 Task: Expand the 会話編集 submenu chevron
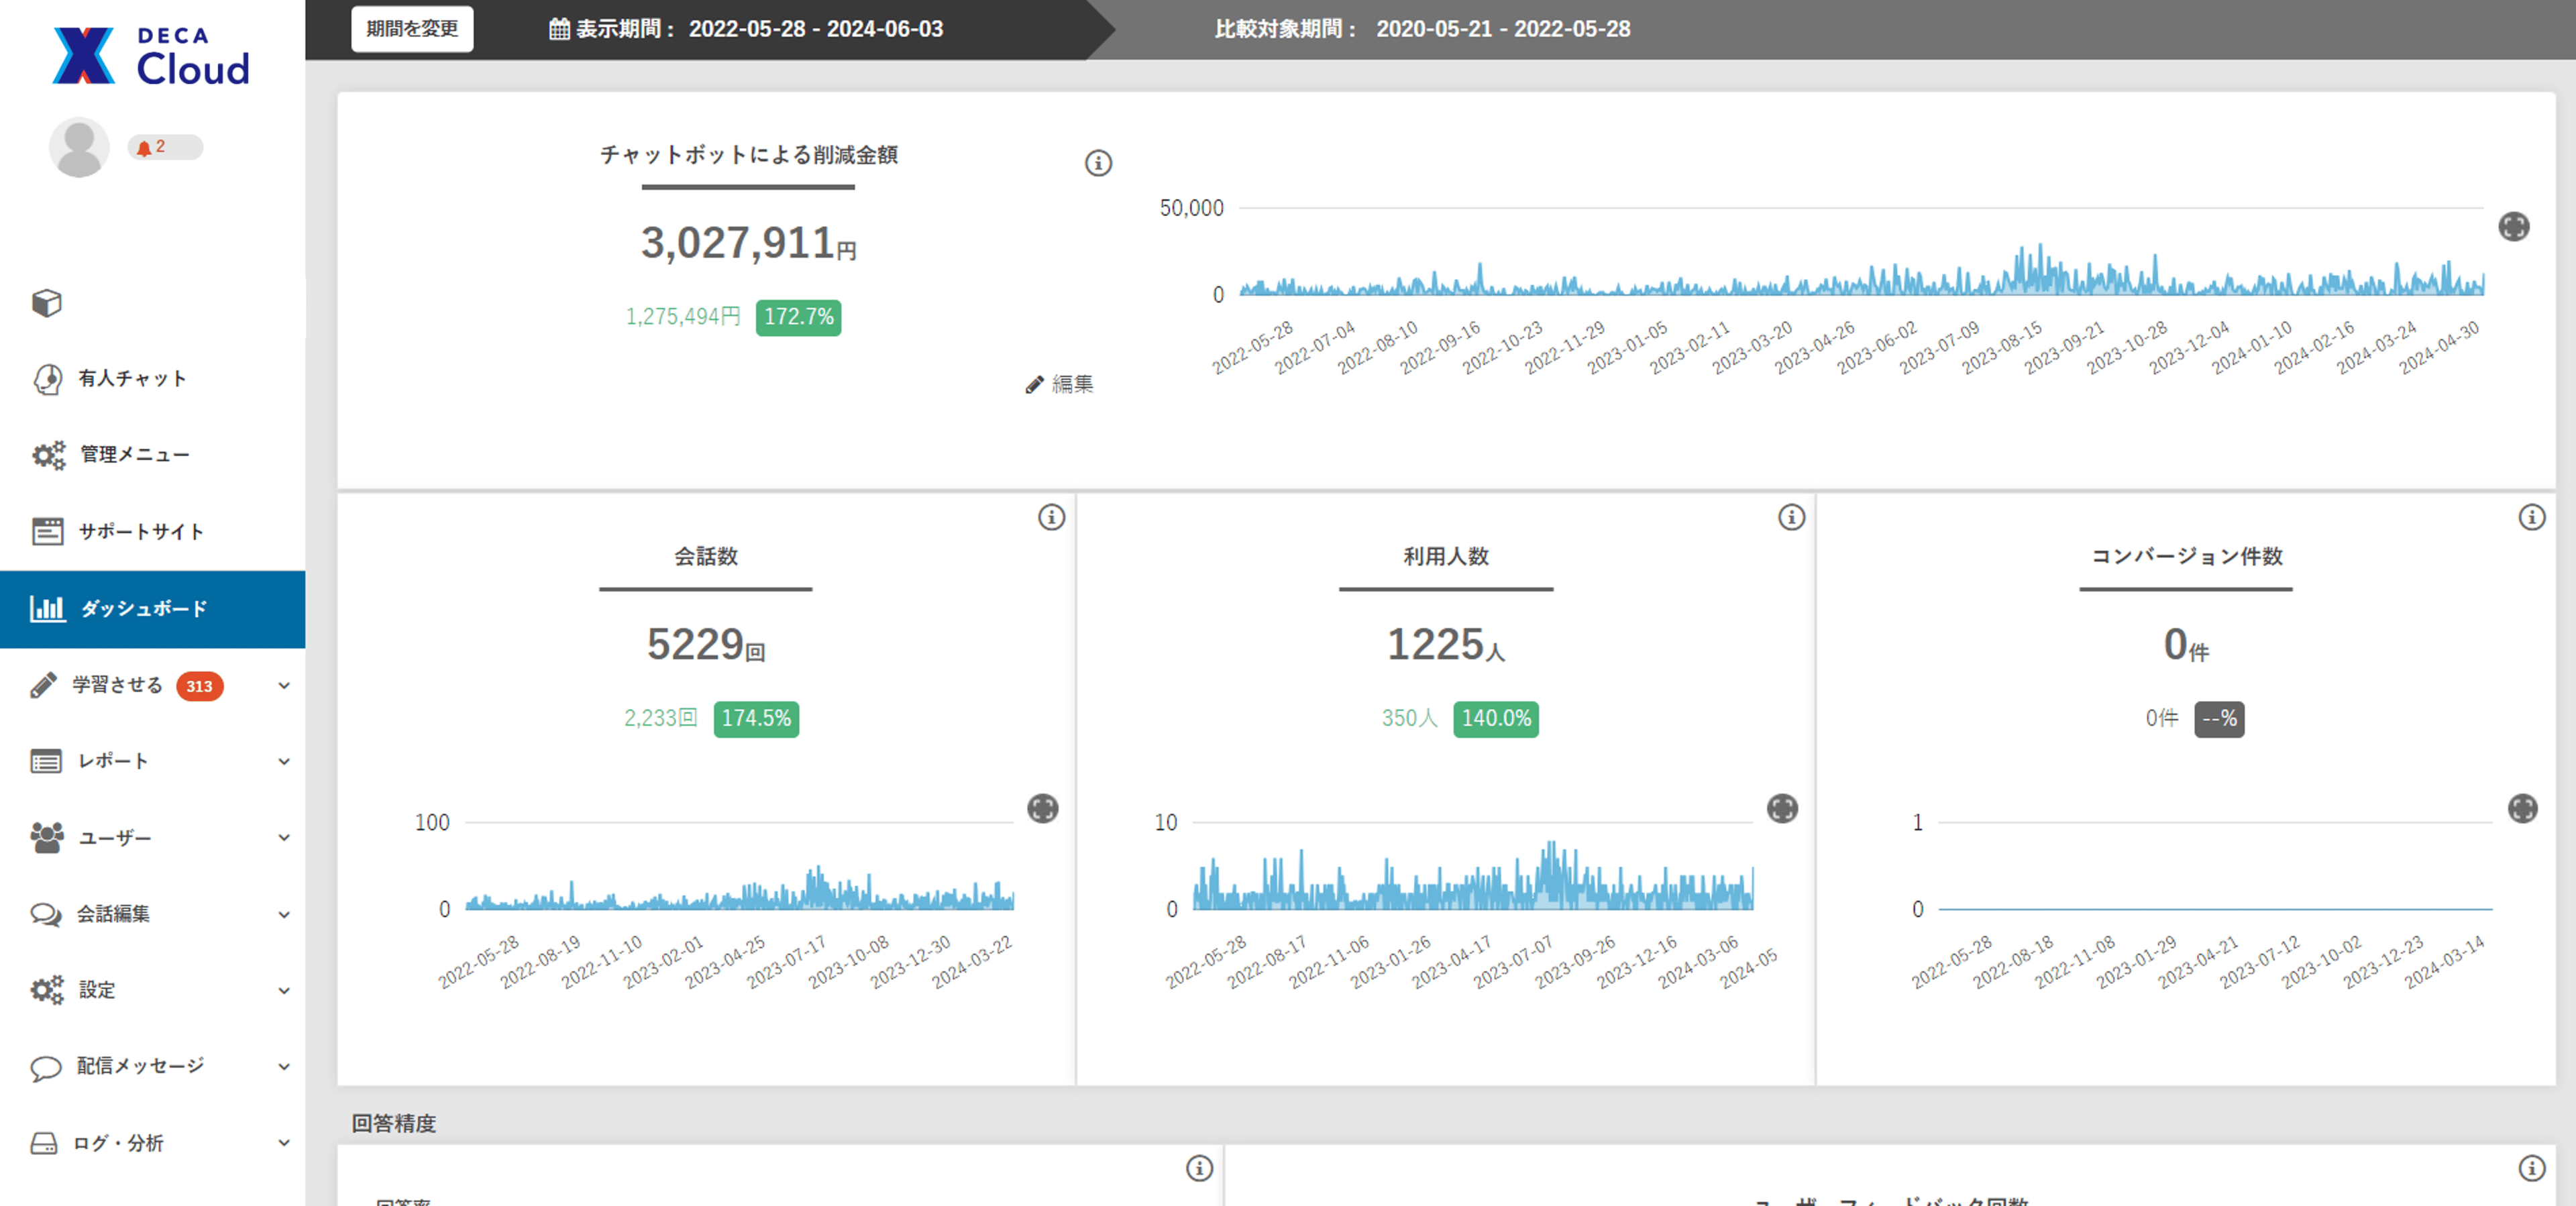coord(284,915)
